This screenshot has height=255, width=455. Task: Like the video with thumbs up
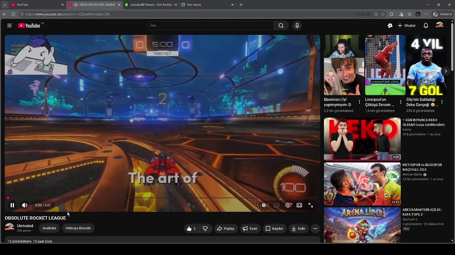(191, 228)
